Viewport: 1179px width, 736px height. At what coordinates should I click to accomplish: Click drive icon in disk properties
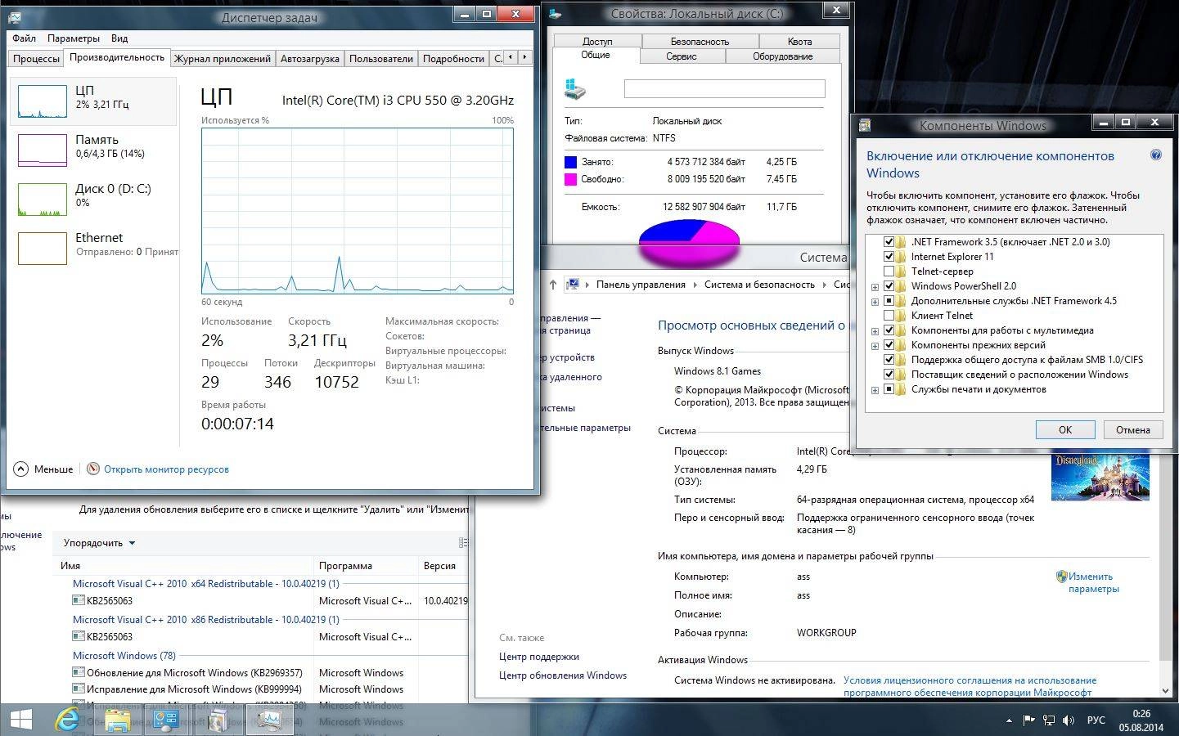(x=576, y=89)
